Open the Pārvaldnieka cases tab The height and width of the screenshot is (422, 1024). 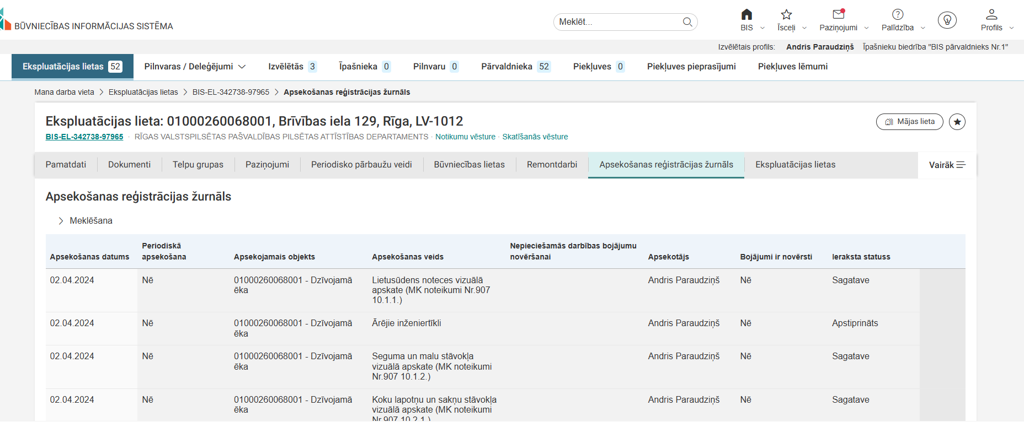tap(515, 67)
